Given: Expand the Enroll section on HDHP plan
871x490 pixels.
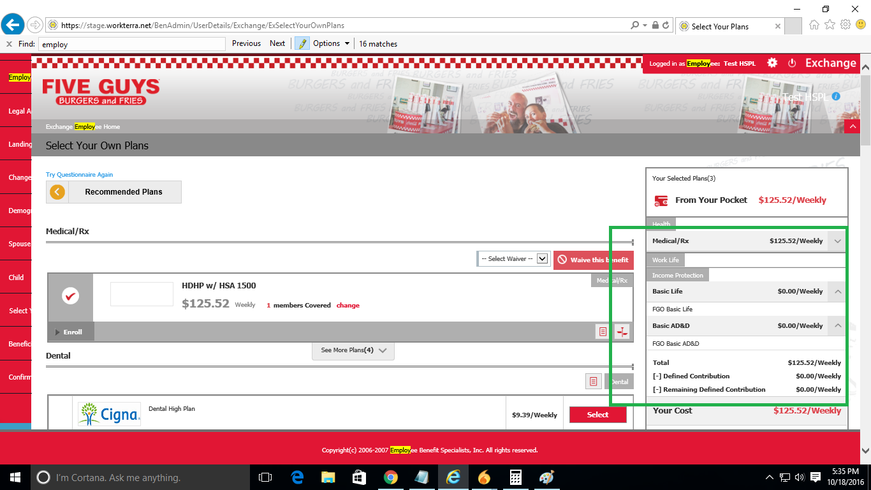Looking at the screenshot, I should [70, 332].
